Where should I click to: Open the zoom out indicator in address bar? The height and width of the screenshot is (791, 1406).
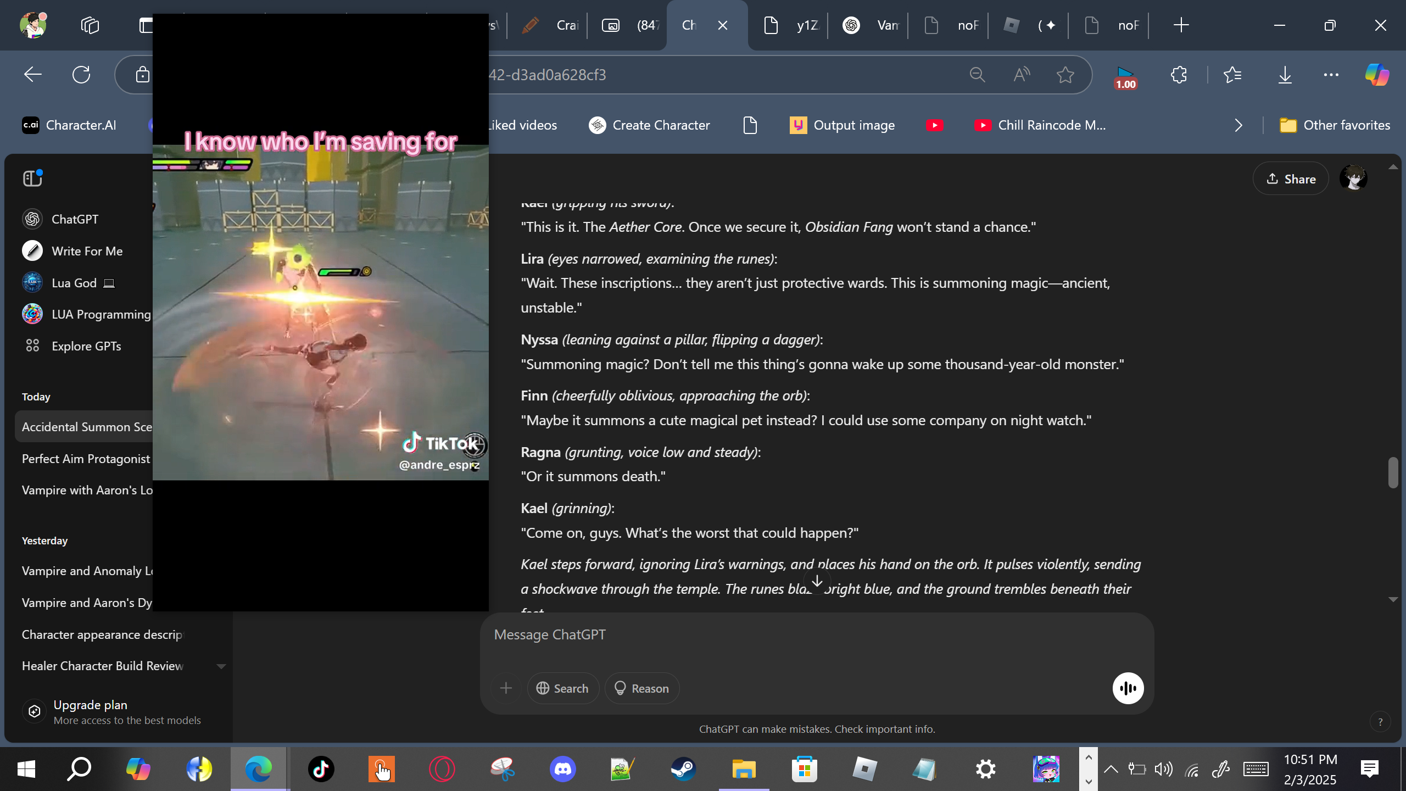977,75
